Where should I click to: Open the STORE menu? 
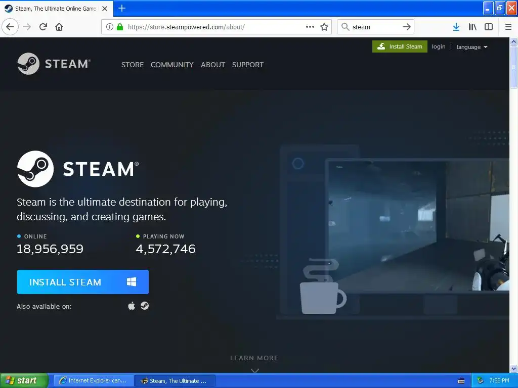pos(133,65)
